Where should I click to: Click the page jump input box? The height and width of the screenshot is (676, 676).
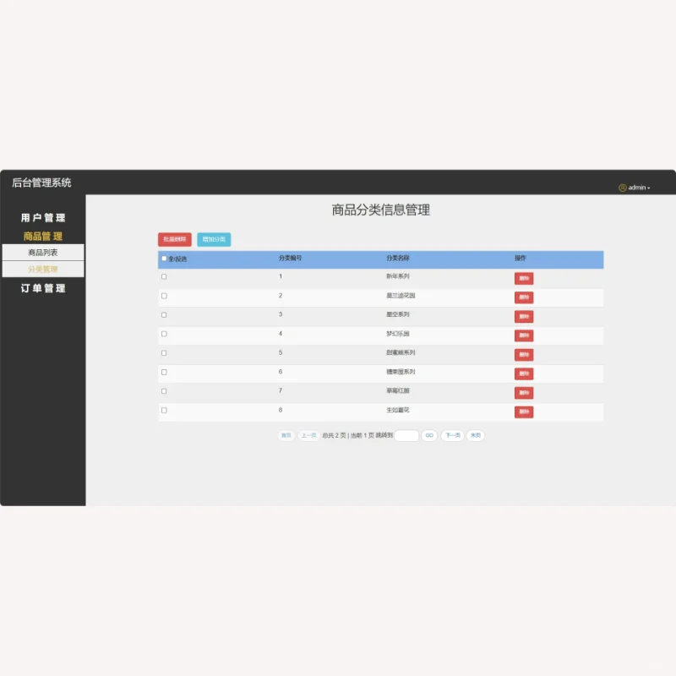click(406, 435)
